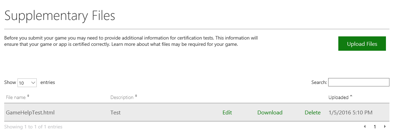The image size is (394, 134).
Task: Select page number 1 in pagination
Action: pos(375,127)
